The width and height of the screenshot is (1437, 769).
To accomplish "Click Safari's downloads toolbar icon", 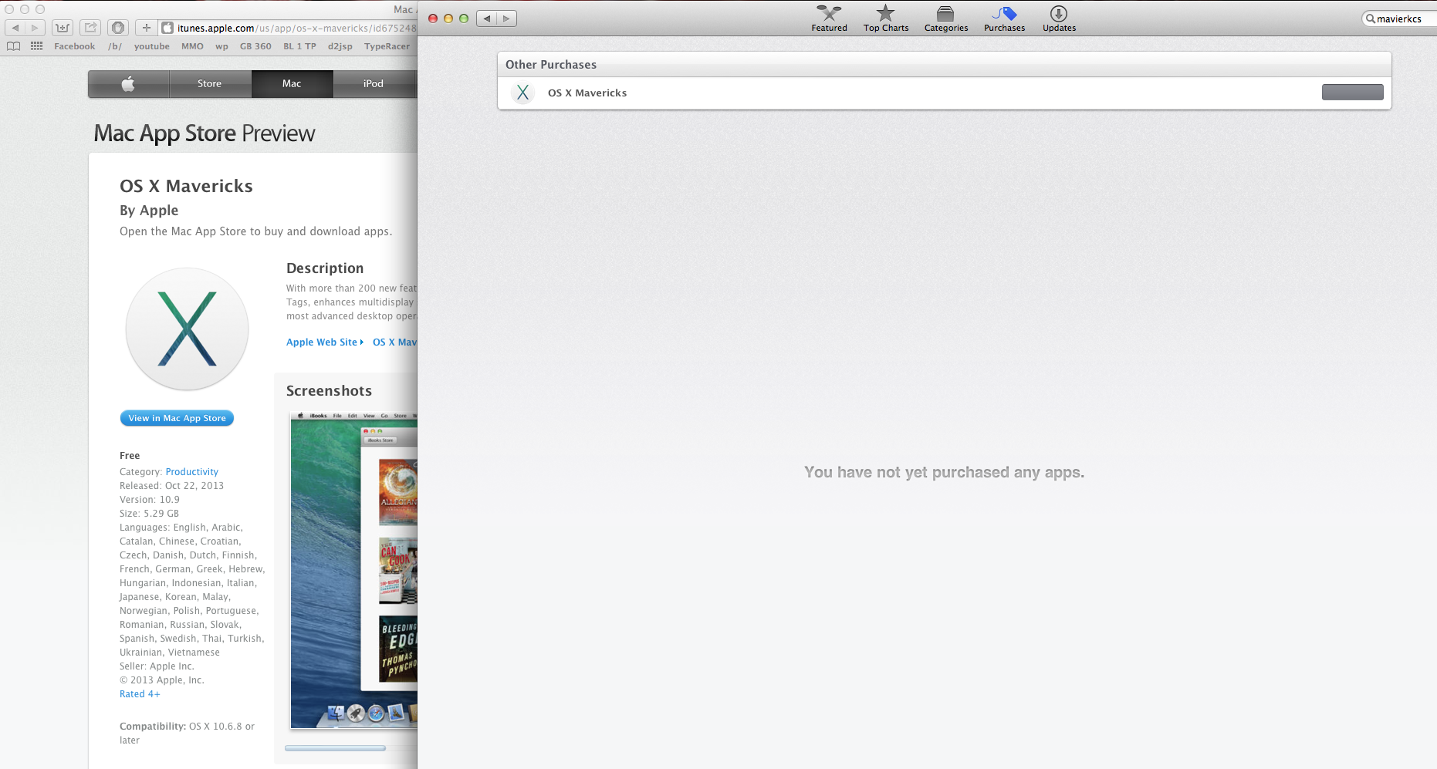I will pos(63,28).
